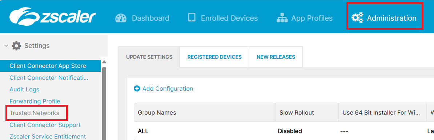Screen dimensions: 434x140
Task: Open Zscaler Service Entitlement page
Action: [x=48, y=136]
